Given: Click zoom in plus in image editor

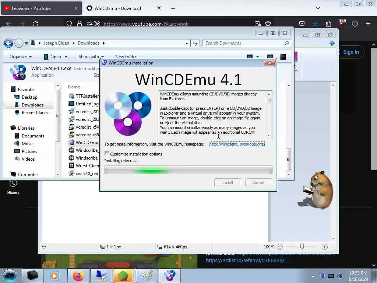Looking at the screenshot, I should point(324,247).
